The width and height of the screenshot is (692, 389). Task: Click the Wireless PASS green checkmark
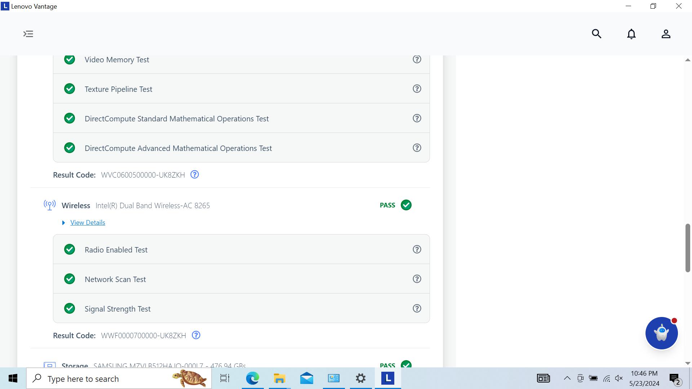tap(406, 205)
